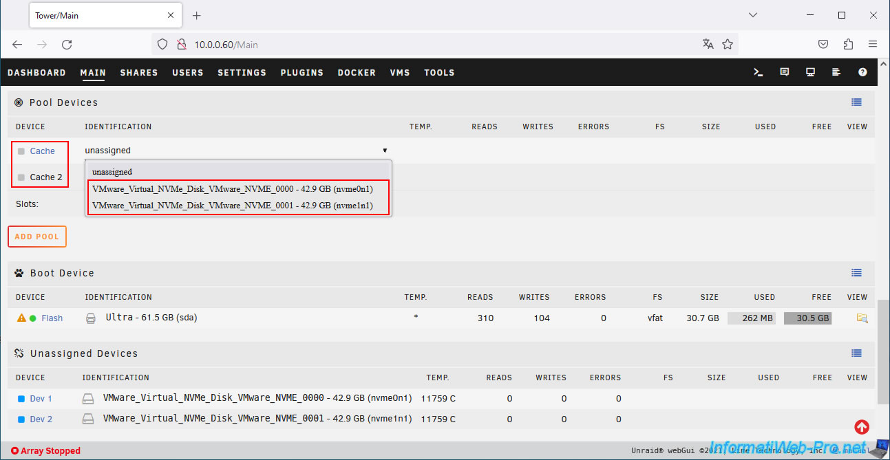Click the feedback icon in header
Screen dimensions: 890x460
(784, 72)
